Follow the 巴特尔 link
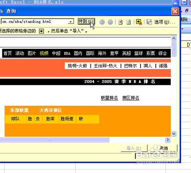191x173 pixels. pos(130,66)
